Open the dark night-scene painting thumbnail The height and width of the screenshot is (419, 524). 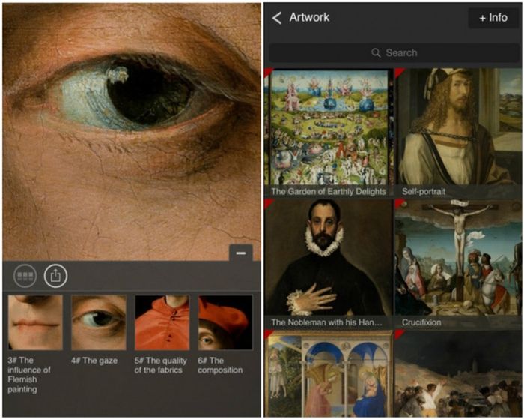click(x=458, y=373)
